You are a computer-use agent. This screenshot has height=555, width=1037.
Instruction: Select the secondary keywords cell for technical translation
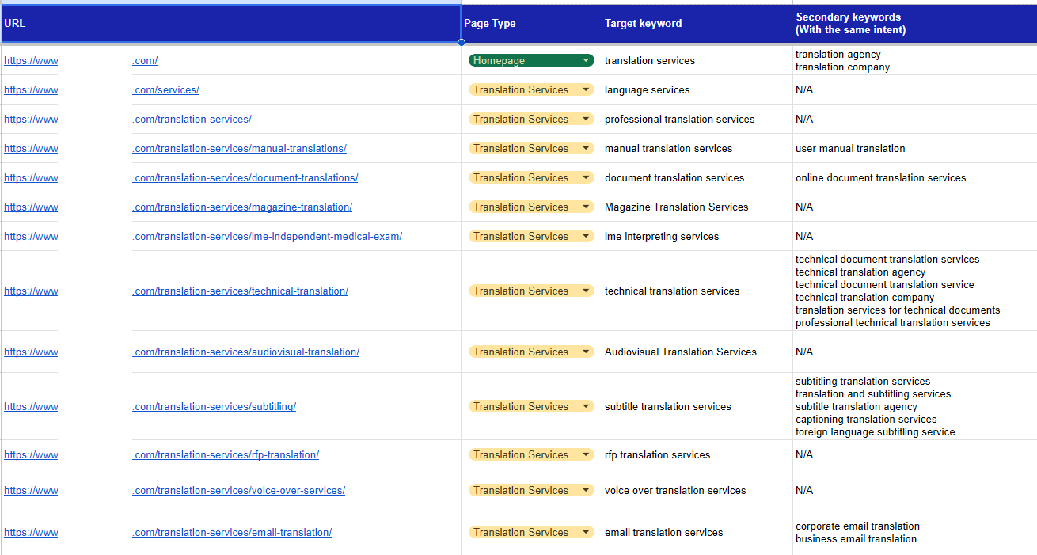(x=915, y=291)
